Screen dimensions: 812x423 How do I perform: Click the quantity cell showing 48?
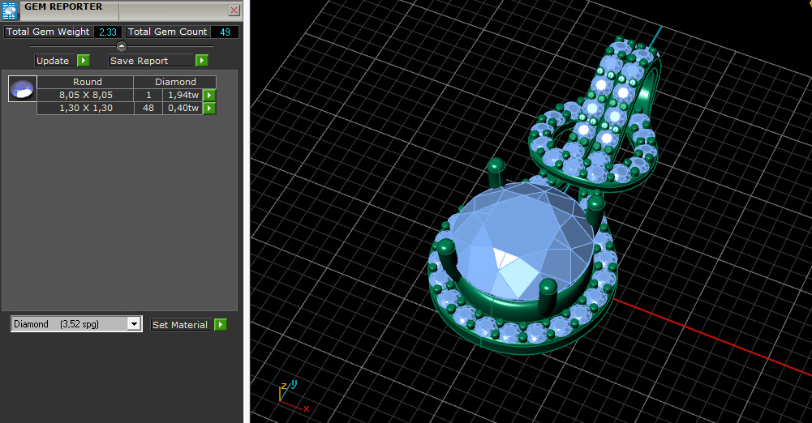click(148, 108)
